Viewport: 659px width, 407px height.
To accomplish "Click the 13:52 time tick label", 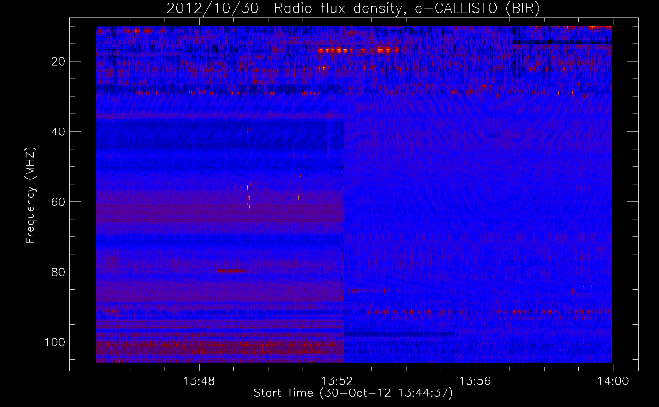I will coord(337,381).
